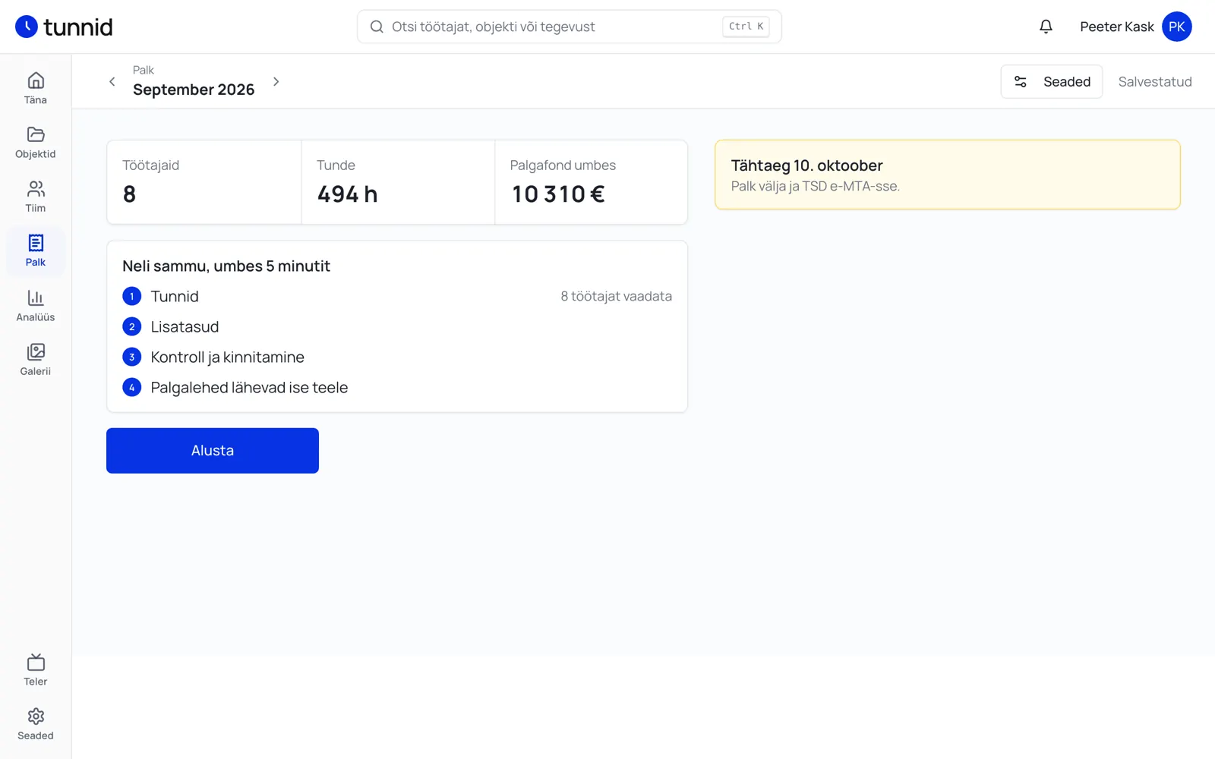1215x759 pixels.
Task: Click the Tähtaeg 10. oktoober notice
Action: 948,175
